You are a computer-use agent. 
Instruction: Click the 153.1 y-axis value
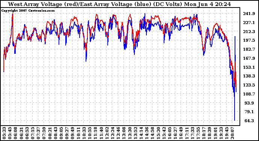click(x=249, y=67)
